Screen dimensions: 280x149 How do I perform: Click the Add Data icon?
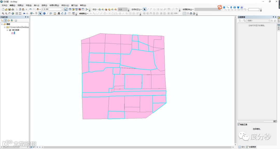tap(38, 9)
